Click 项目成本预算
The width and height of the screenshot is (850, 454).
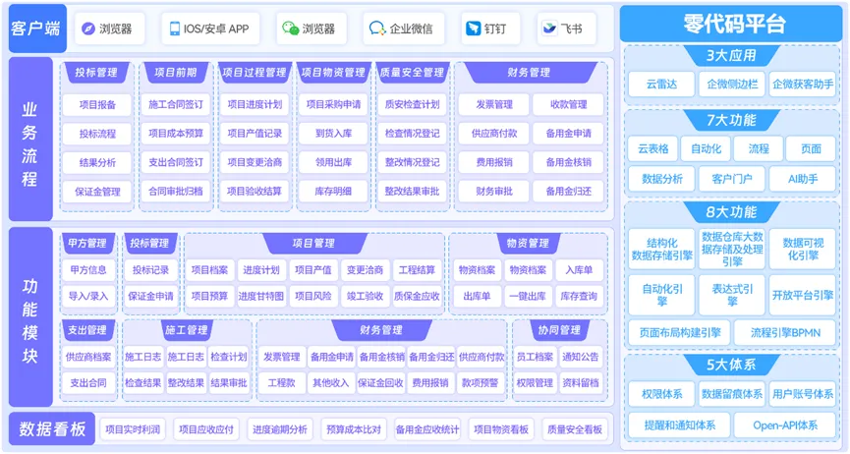point(176,134)
